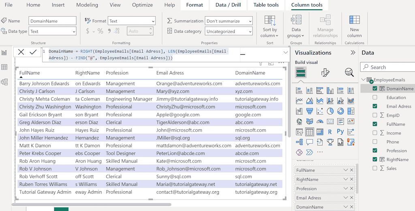This screenshot has width=415, height=211.
Task: Open FullName field well dropdown arrow
Action: coord(345,170)
